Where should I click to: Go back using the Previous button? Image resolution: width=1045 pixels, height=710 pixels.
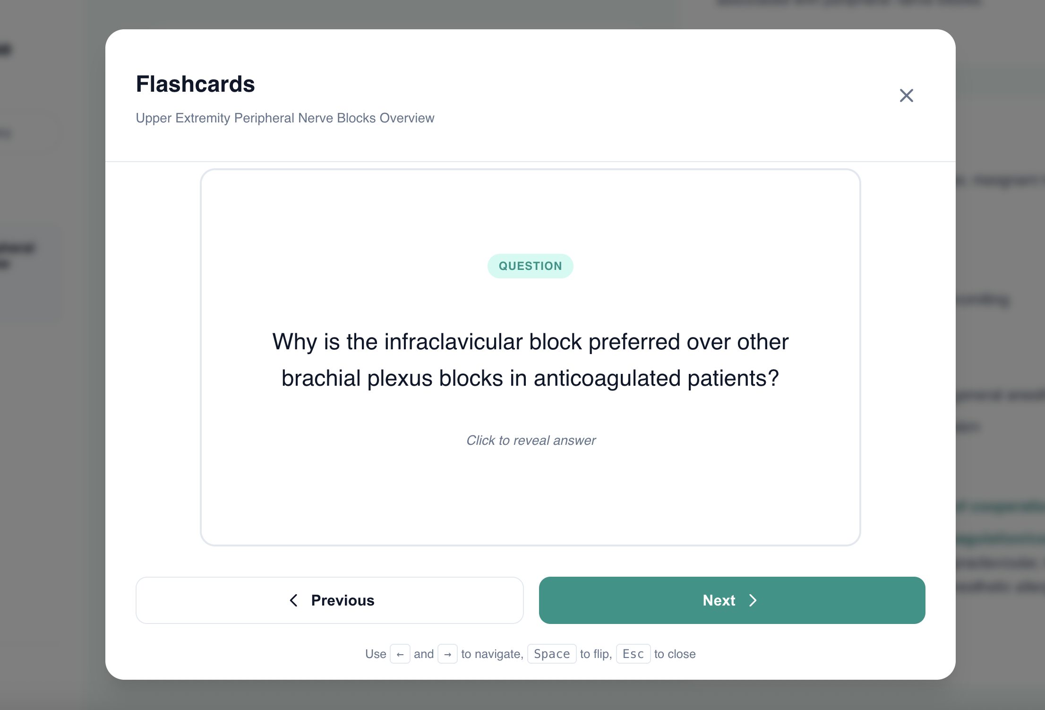point(329,600)
